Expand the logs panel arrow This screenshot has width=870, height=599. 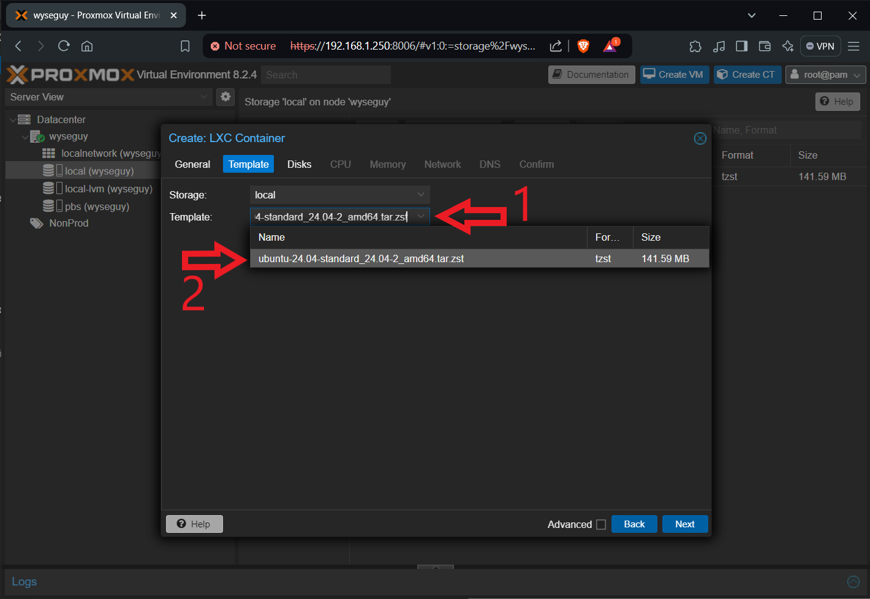853,582
